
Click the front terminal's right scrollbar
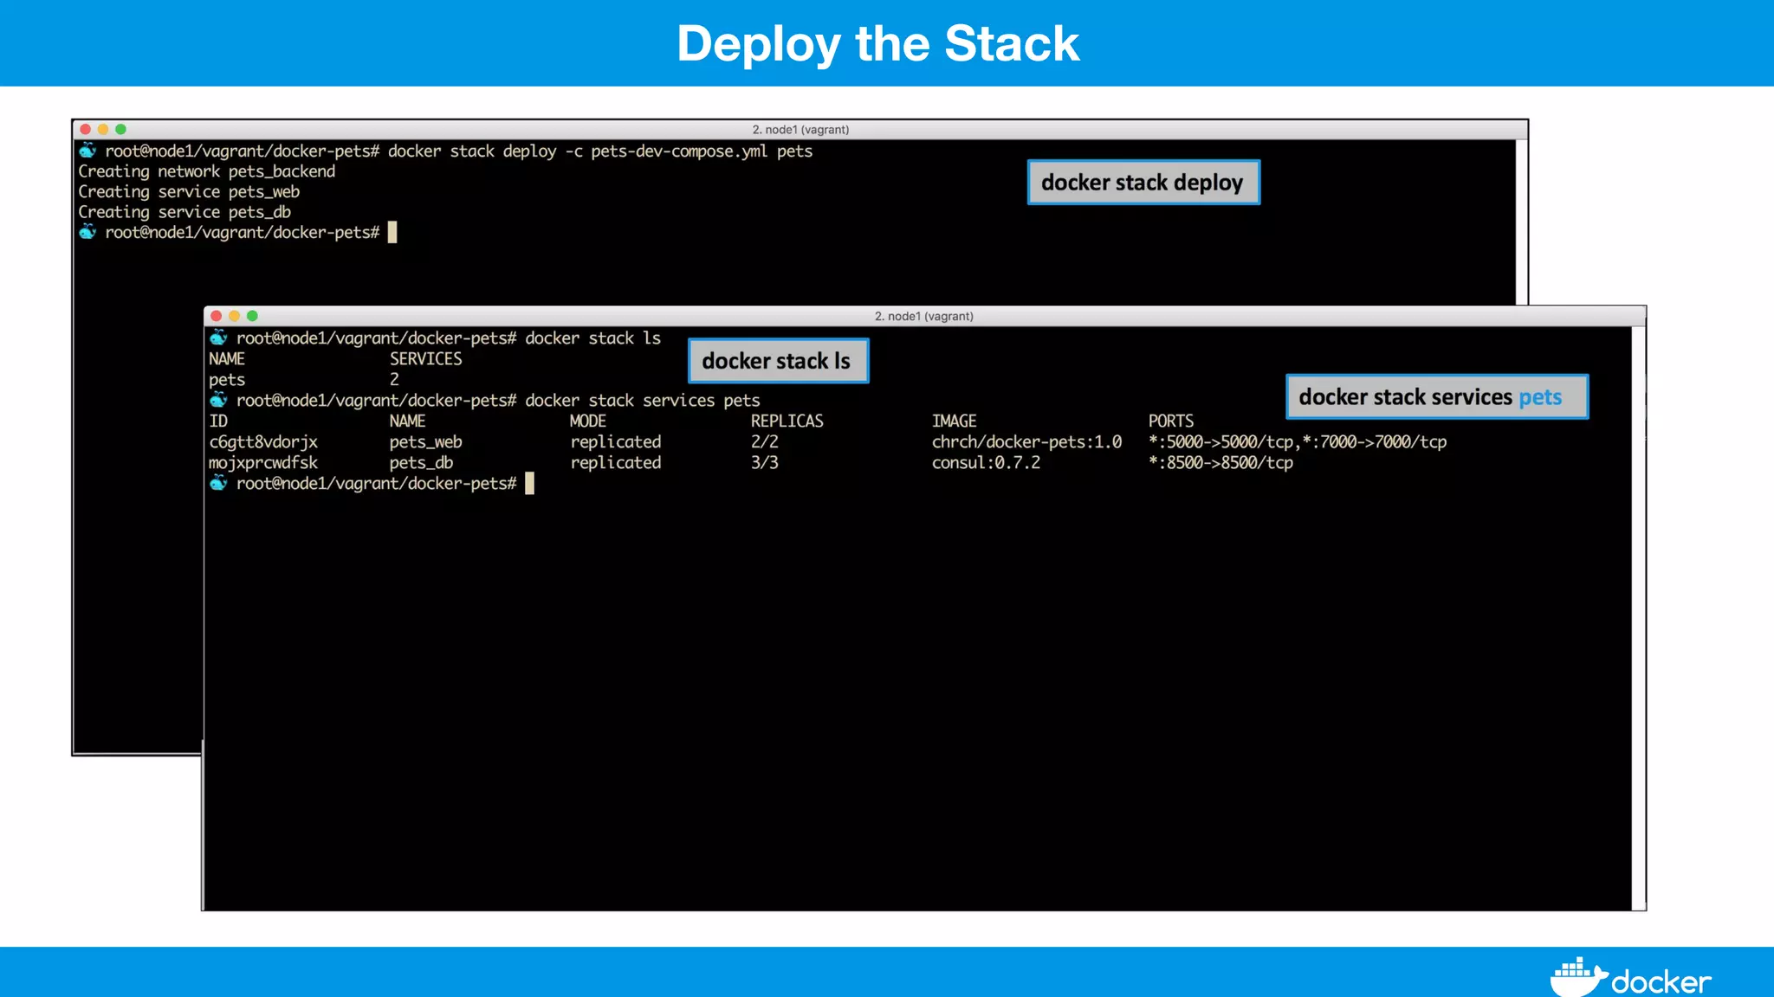click(x=1638, y=614)
